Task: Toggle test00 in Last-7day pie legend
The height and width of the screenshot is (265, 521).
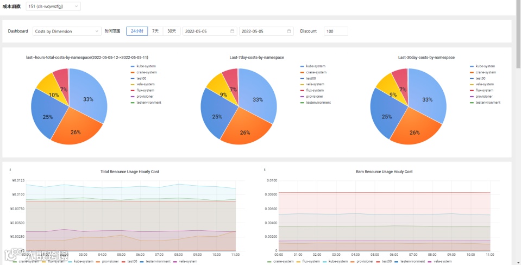Action: 308,78
